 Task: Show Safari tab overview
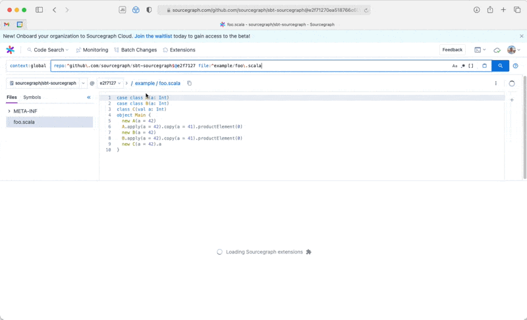click(x=517, y=10)
